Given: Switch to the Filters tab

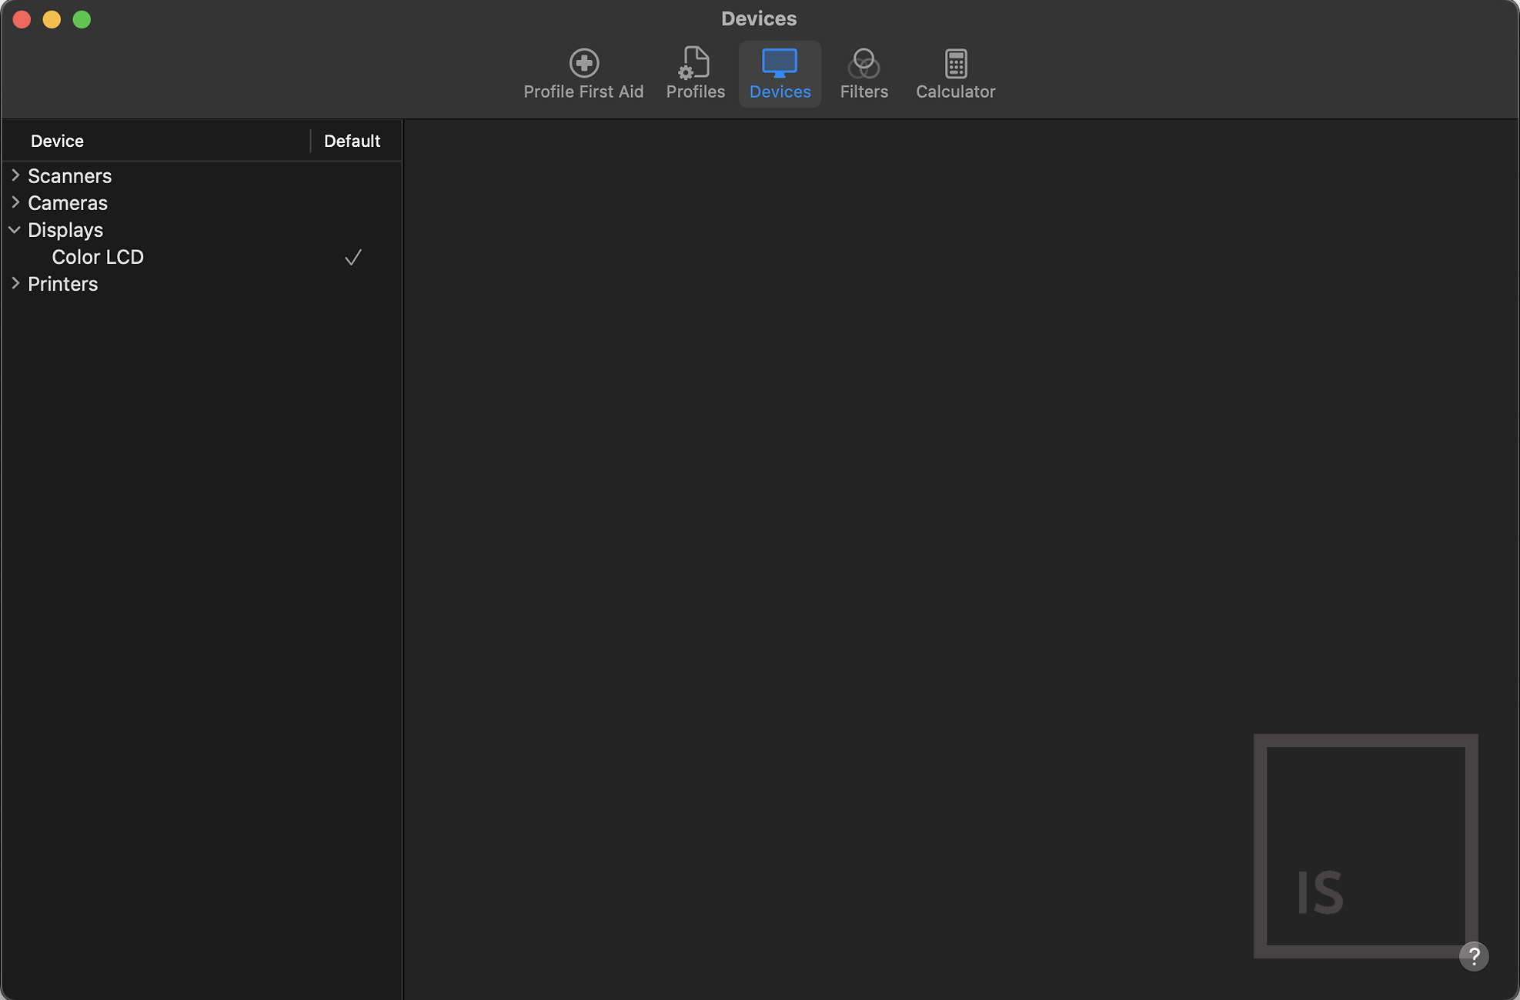Looking at the screenshot, I should [x=864, y=91].
